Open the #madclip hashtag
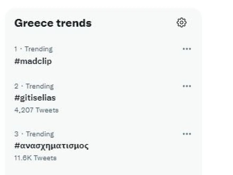Viewport: 233px width, 175px height. tap(33, 61)
